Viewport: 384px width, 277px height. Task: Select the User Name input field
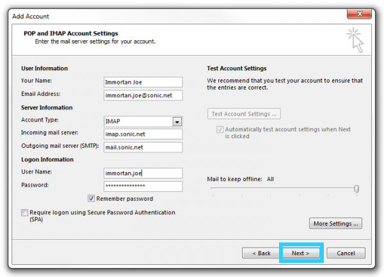coord(143,173)
